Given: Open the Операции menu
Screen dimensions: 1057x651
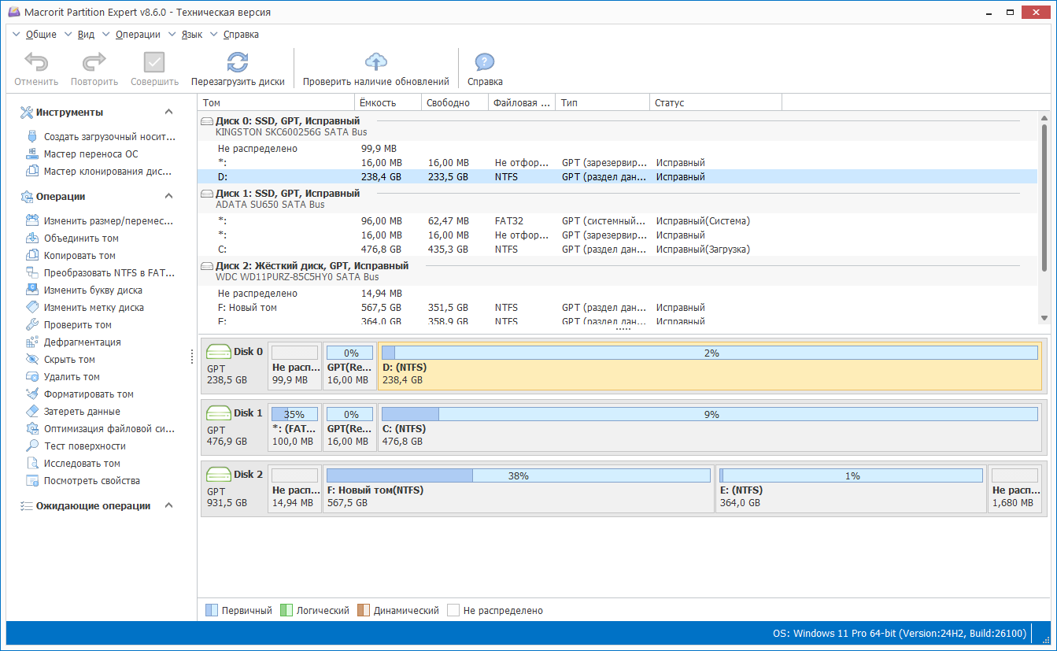Looking at the screenshot, I should [x=137, y=35].
